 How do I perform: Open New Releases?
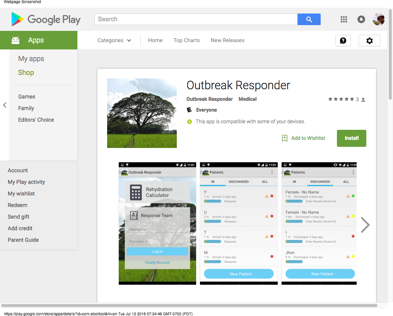coord(227,40)
